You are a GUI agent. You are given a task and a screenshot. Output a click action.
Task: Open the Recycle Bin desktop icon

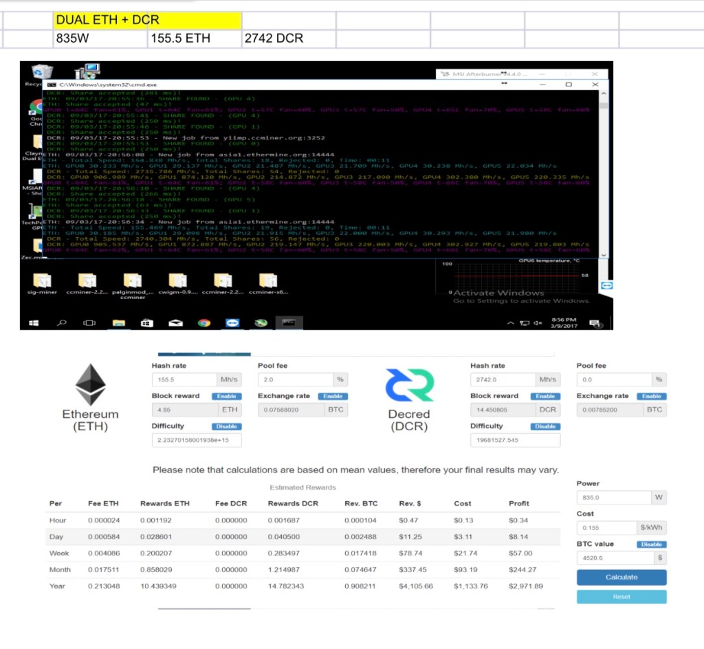(42, 73)
